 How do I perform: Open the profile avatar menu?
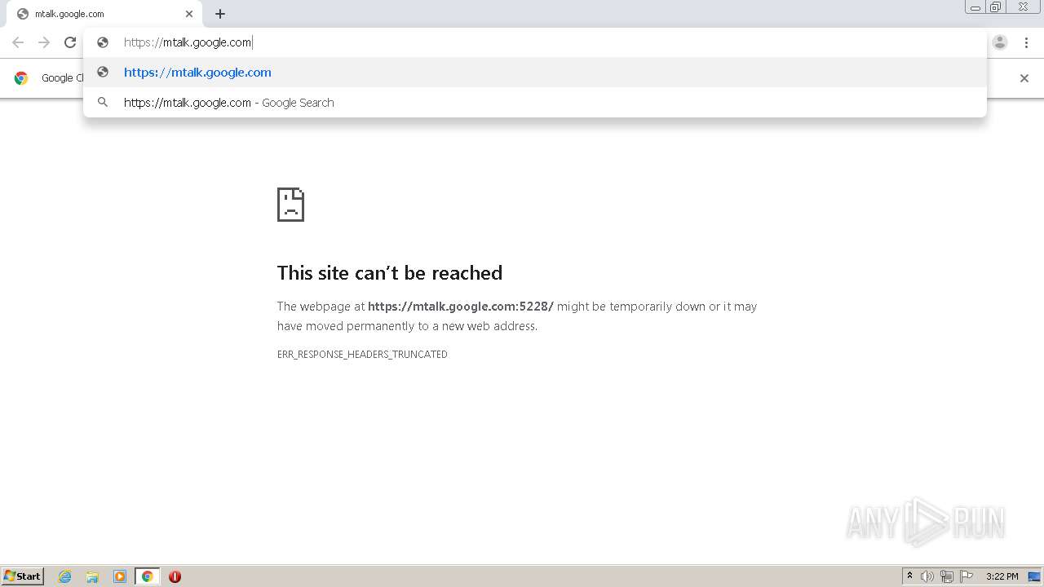tap(1000, 42)
